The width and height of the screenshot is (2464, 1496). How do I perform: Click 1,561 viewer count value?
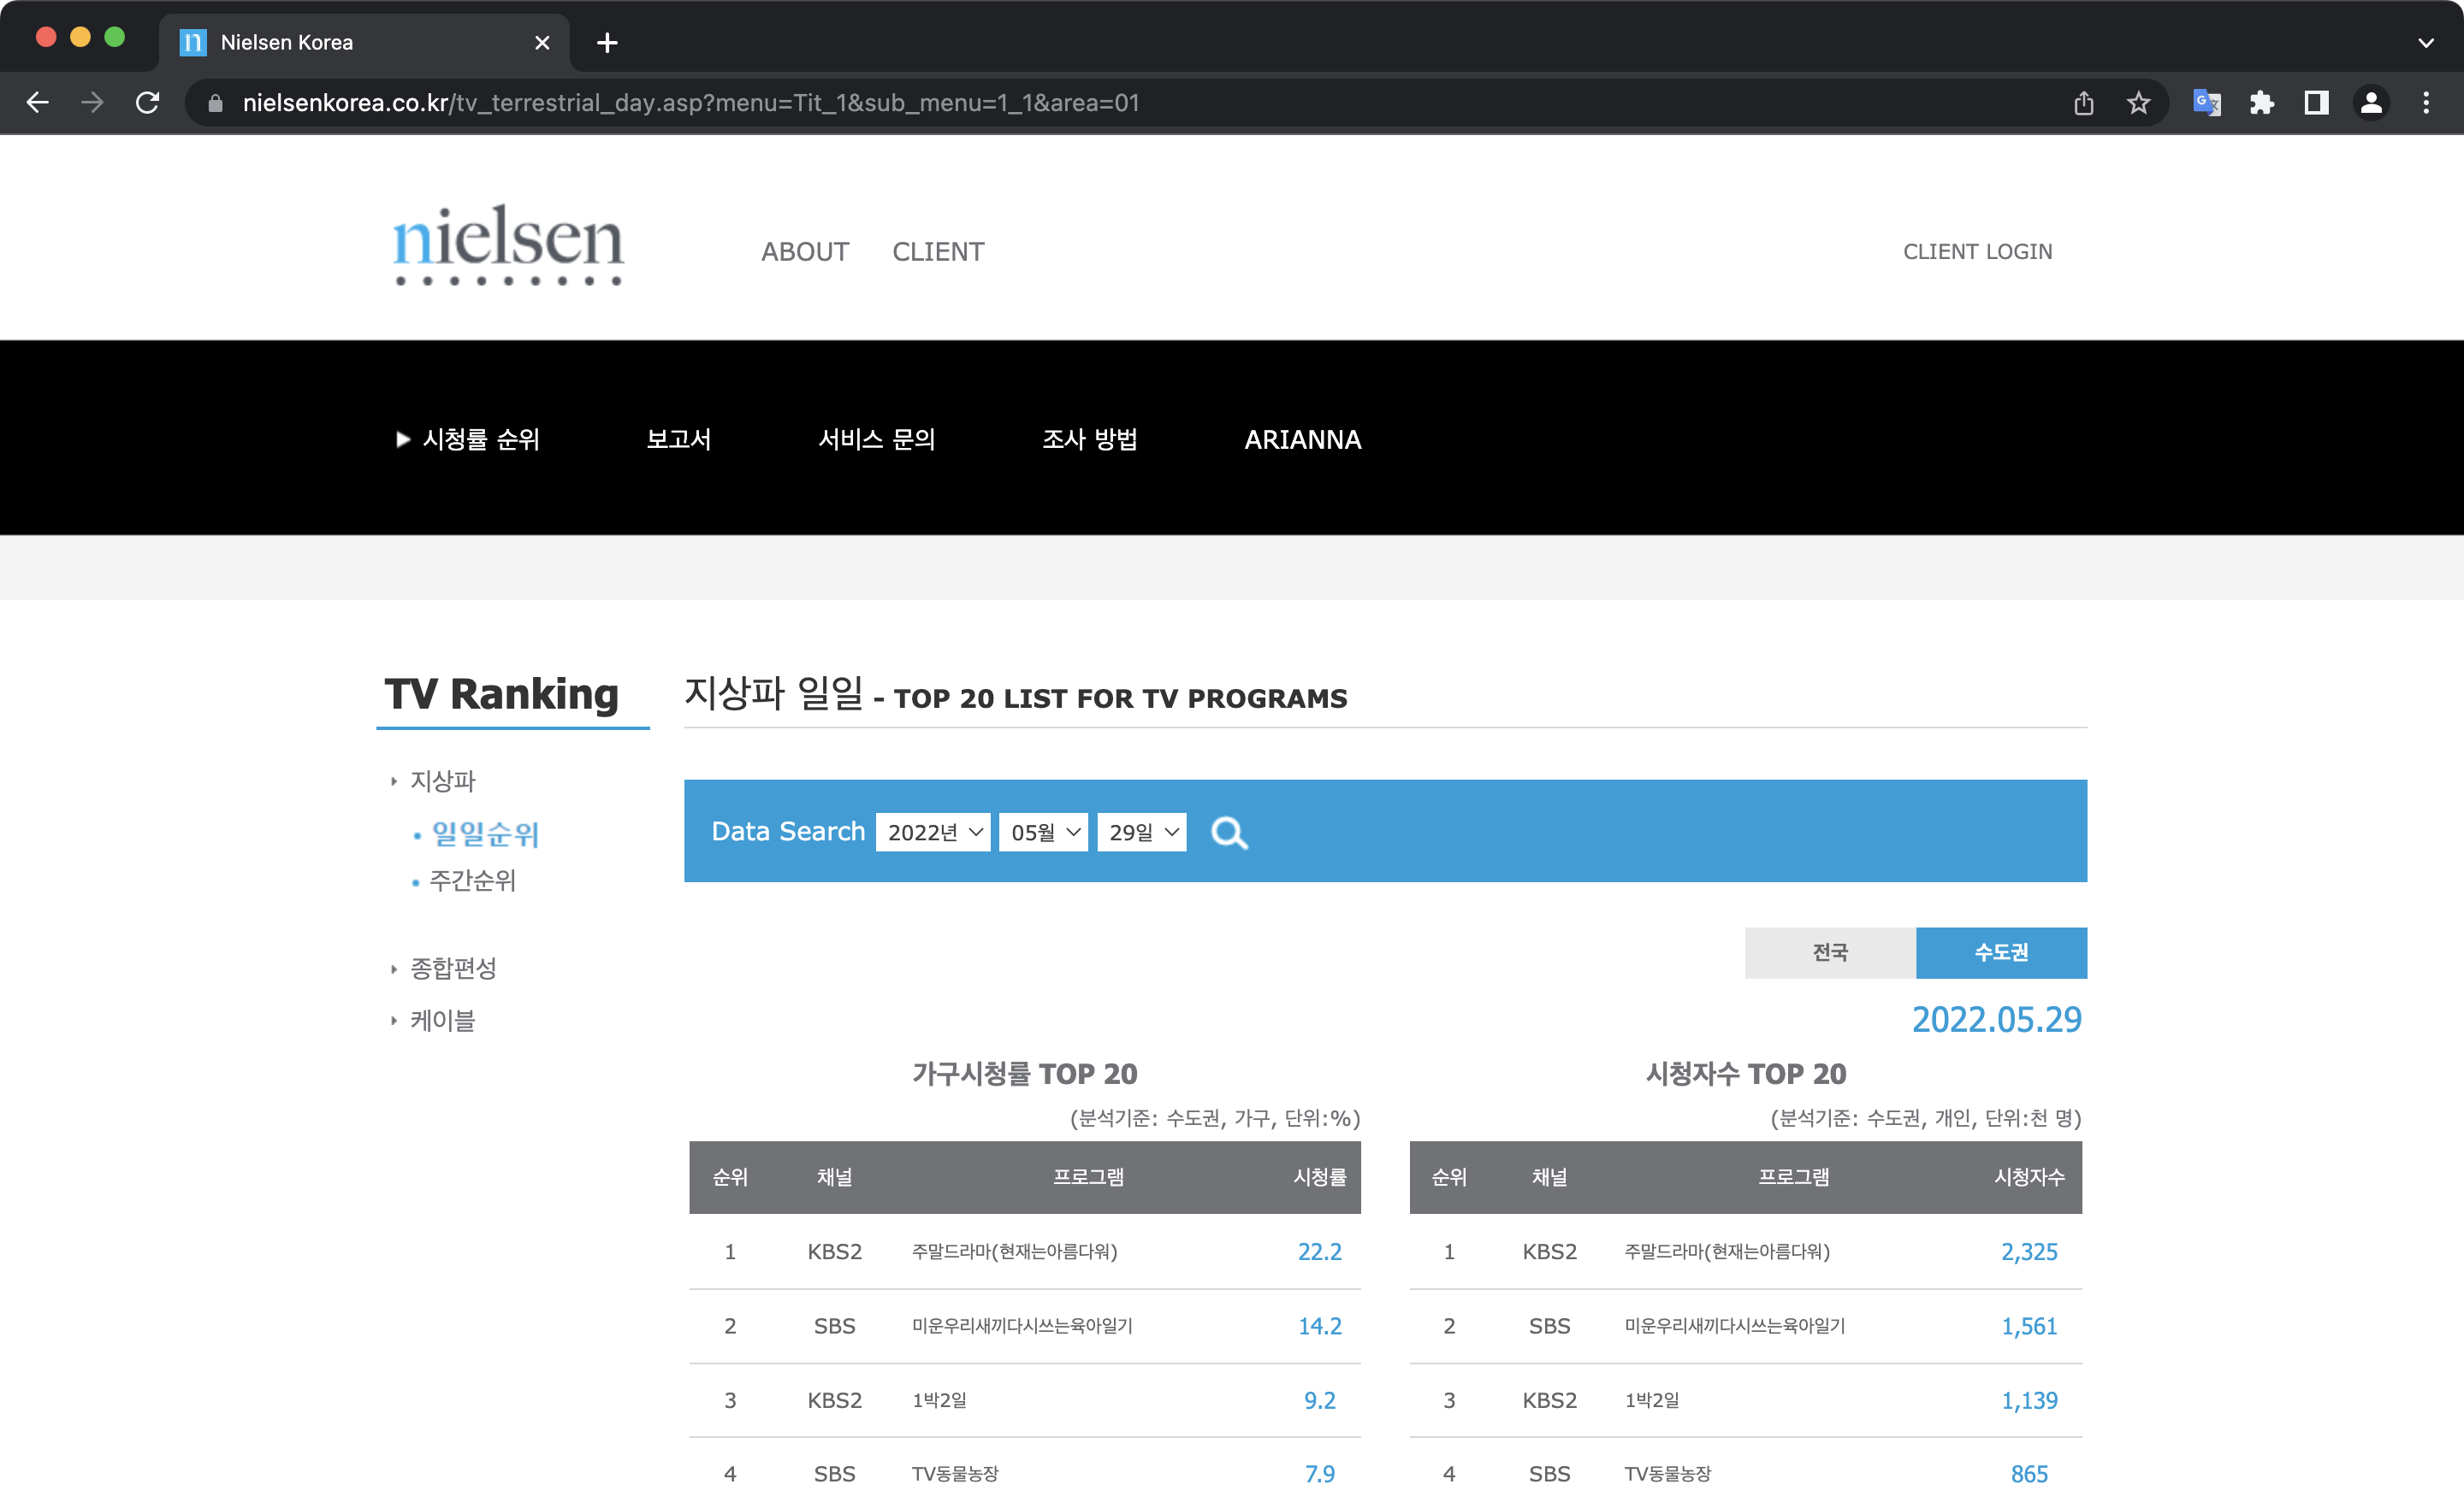click(2029, 1326)
